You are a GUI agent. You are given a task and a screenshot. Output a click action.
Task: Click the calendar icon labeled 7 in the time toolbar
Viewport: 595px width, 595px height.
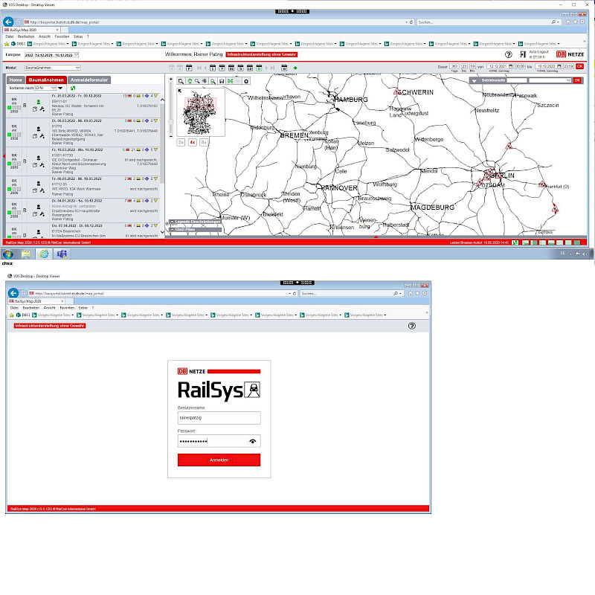[x=222, y=68]
